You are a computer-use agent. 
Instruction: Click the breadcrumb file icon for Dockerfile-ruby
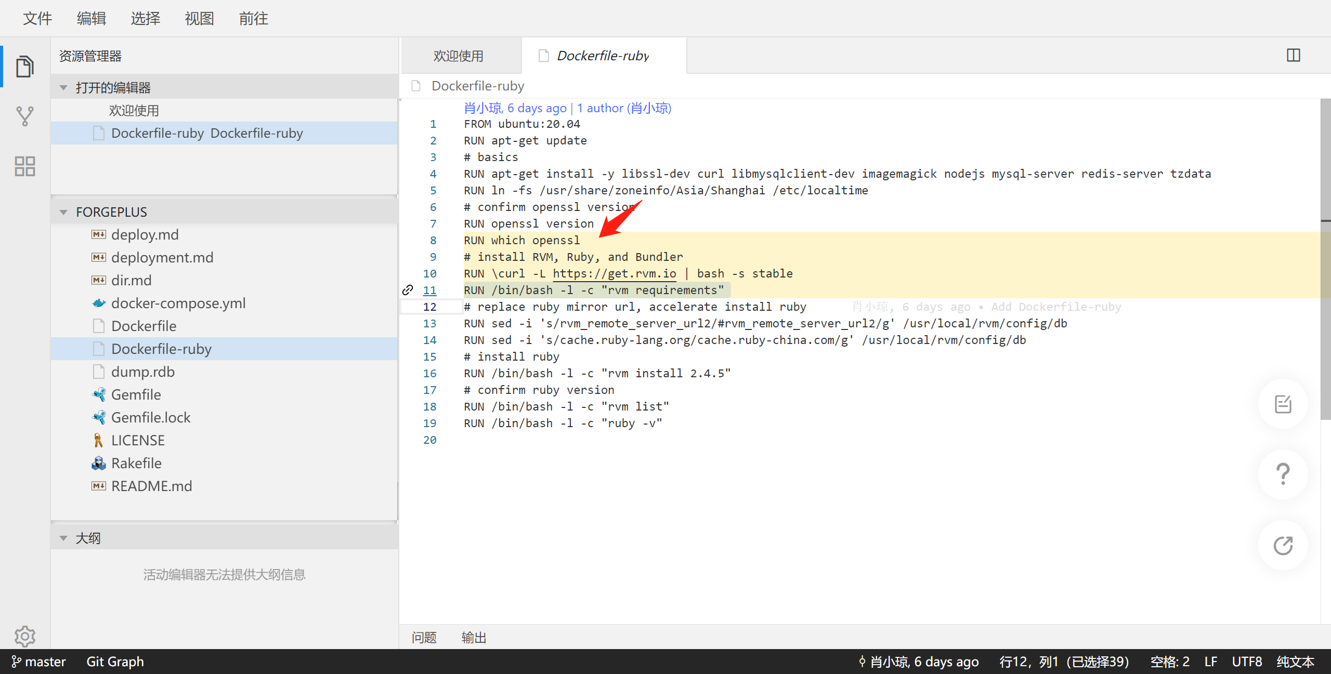(x=416, y=86)
